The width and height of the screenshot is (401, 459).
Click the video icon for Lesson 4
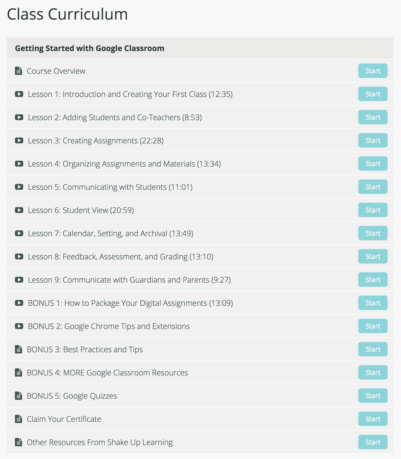coord(19,163)
